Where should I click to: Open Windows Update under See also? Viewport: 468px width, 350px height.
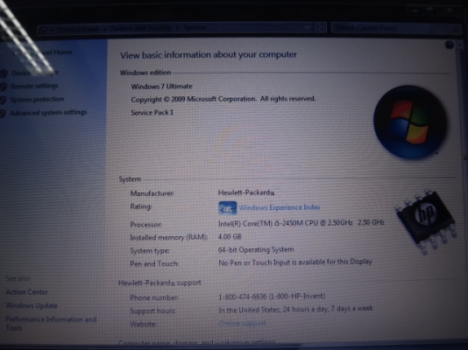(32, 305)
